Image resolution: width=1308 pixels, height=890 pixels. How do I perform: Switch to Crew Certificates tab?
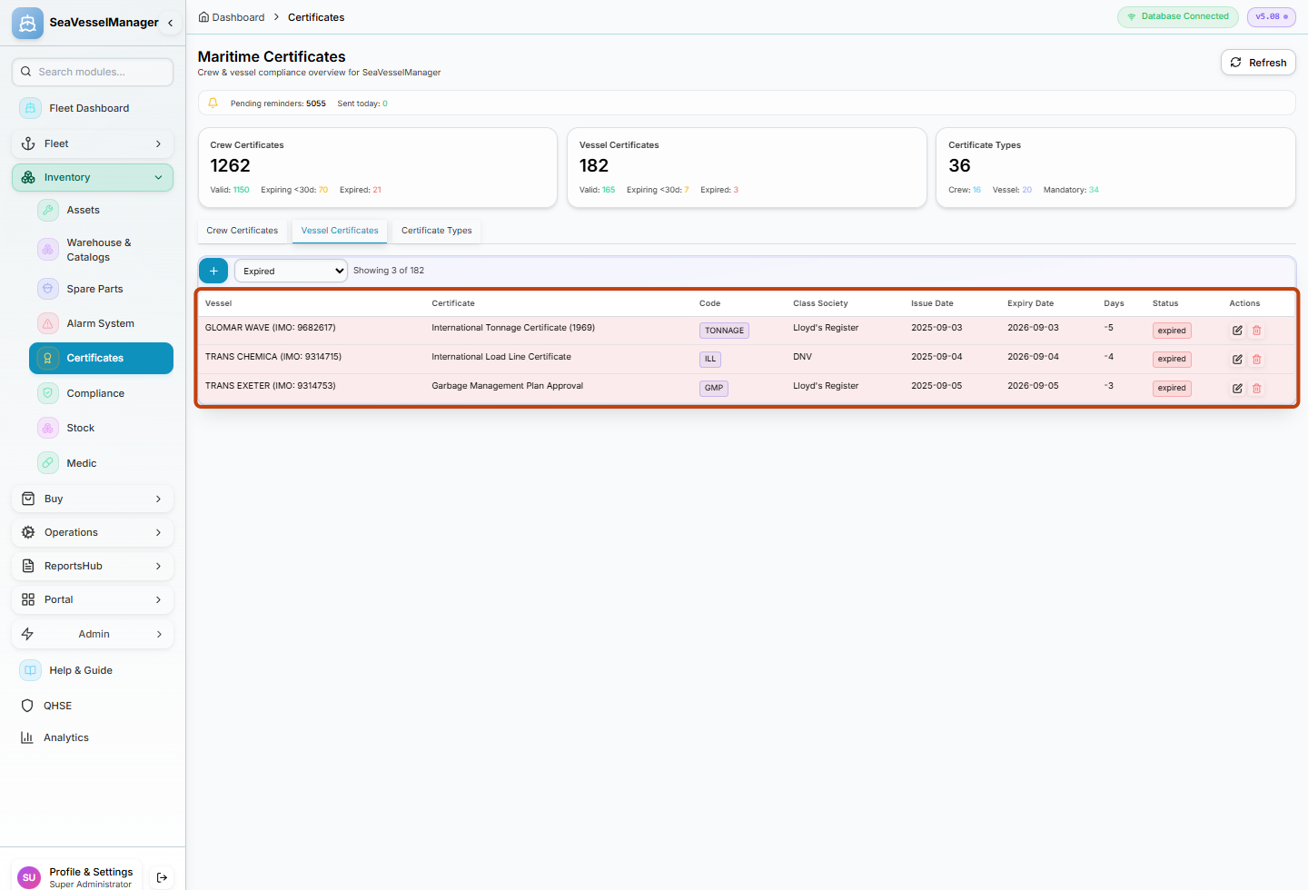coord(243,231)
